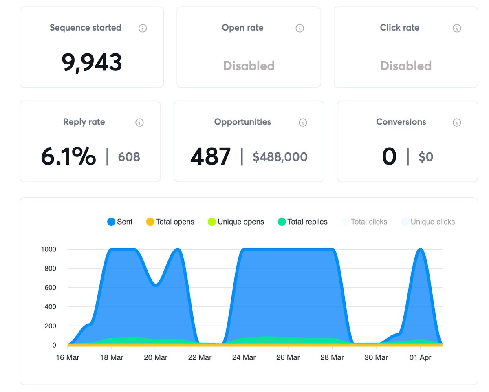Toggle Sent series in chart legend
This screenshot has width=489, height=392.
(120, 222)
